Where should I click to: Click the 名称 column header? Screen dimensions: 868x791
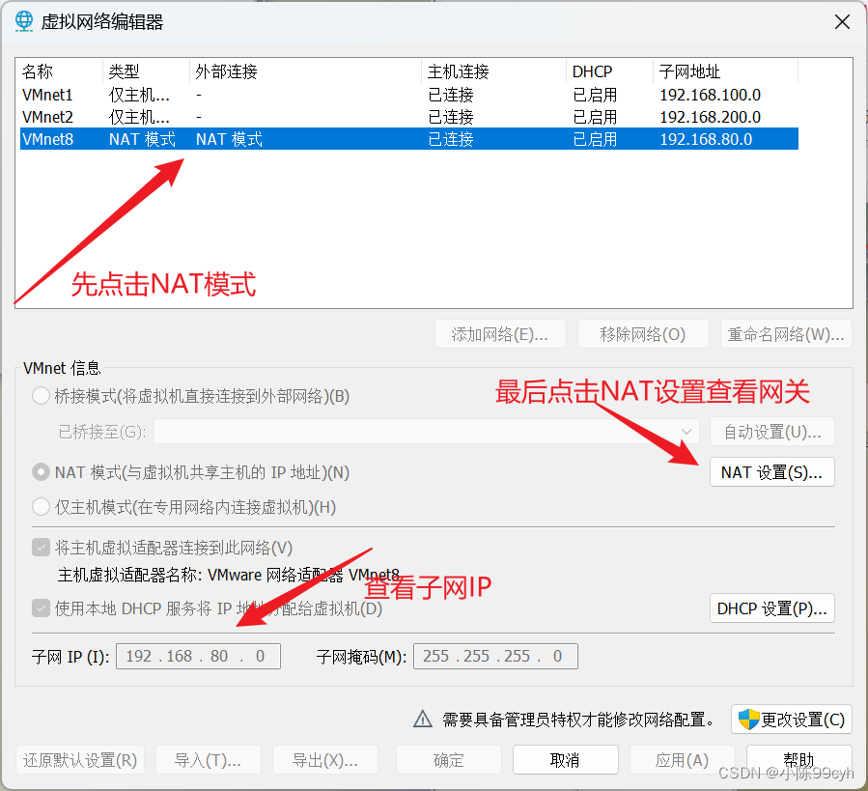point(61,71)
